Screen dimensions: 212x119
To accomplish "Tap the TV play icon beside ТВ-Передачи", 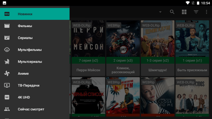I will (x=7, y=85).
